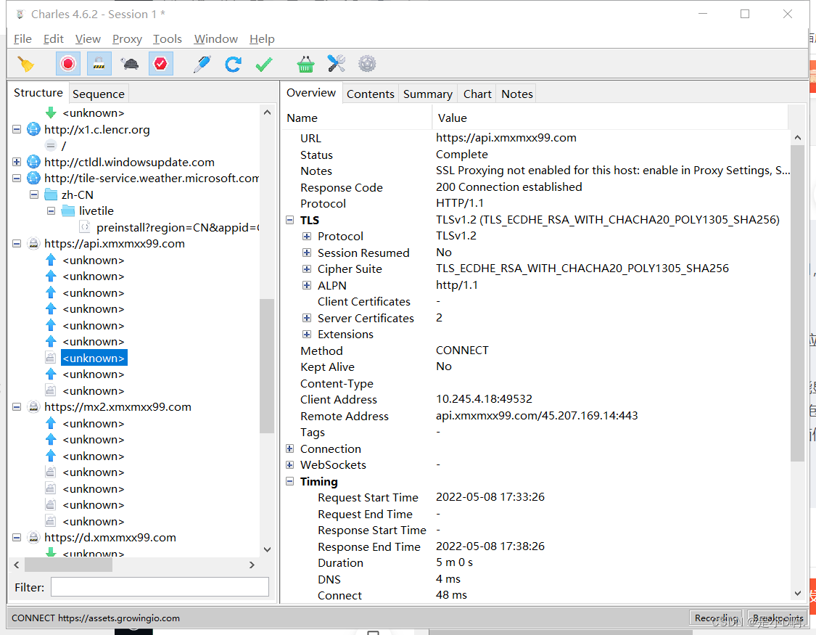Click the Value column header
Viewport: 816px width, 635px height.
[x=610, y=118]
